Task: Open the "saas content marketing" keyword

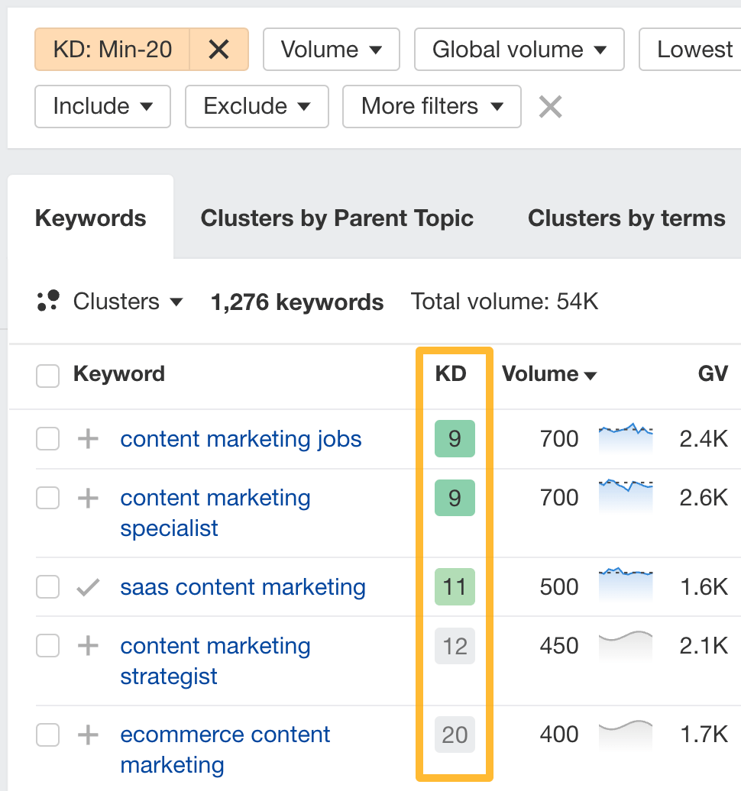Action: [242, 587]
